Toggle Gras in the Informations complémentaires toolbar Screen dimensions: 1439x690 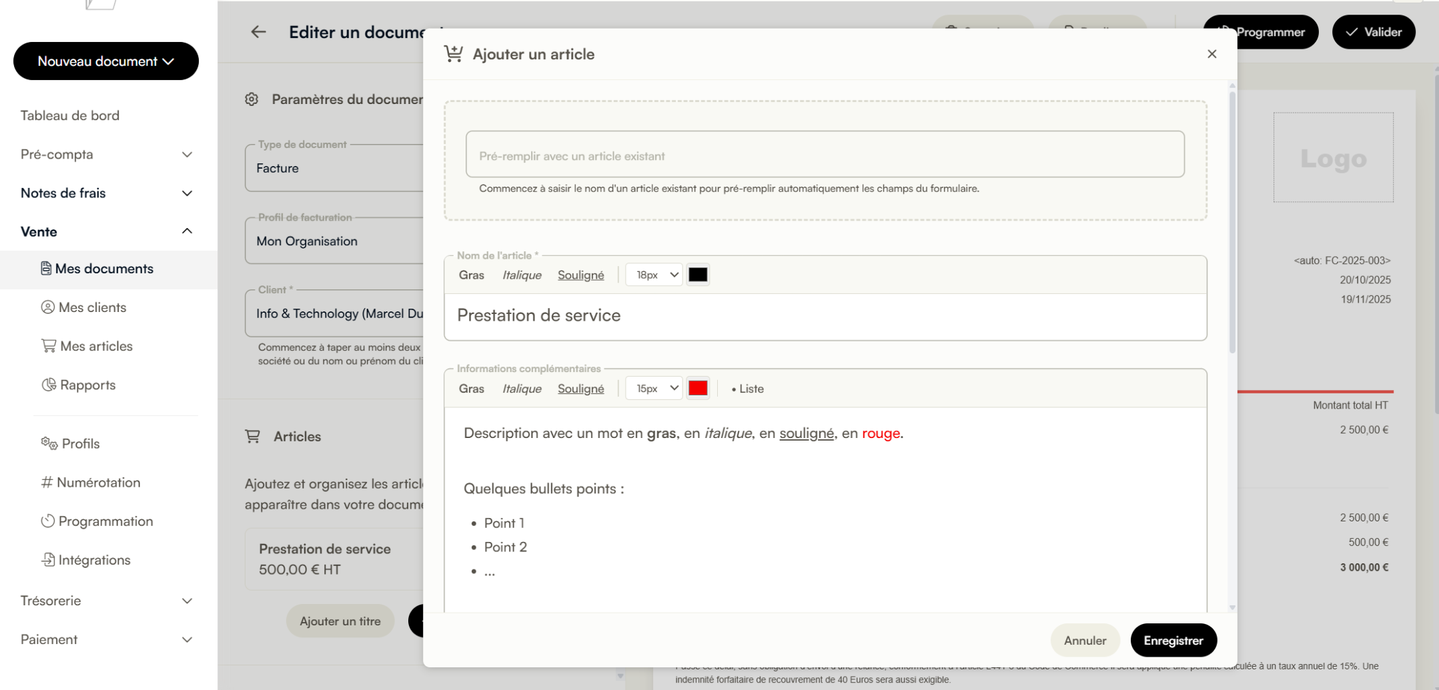point(472,389)
